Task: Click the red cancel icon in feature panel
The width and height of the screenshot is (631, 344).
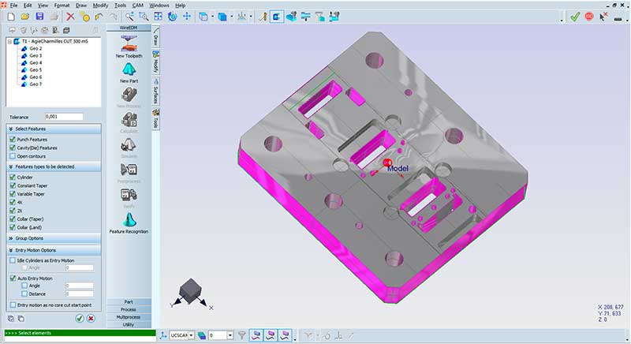Action: (x=91, y=318)
